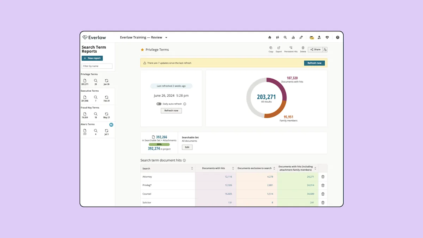Open the analytics bar chart icon
Screen dimensions: 423x238
[293, 37]
